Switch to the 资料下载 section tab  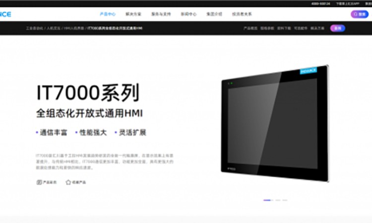pyautogui.click(x=284, y=29)
